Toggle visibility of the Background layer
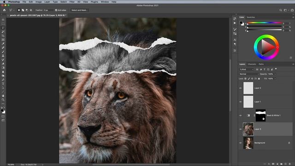The width and height of the screenshot is (295, 166). tap(241, 143)
